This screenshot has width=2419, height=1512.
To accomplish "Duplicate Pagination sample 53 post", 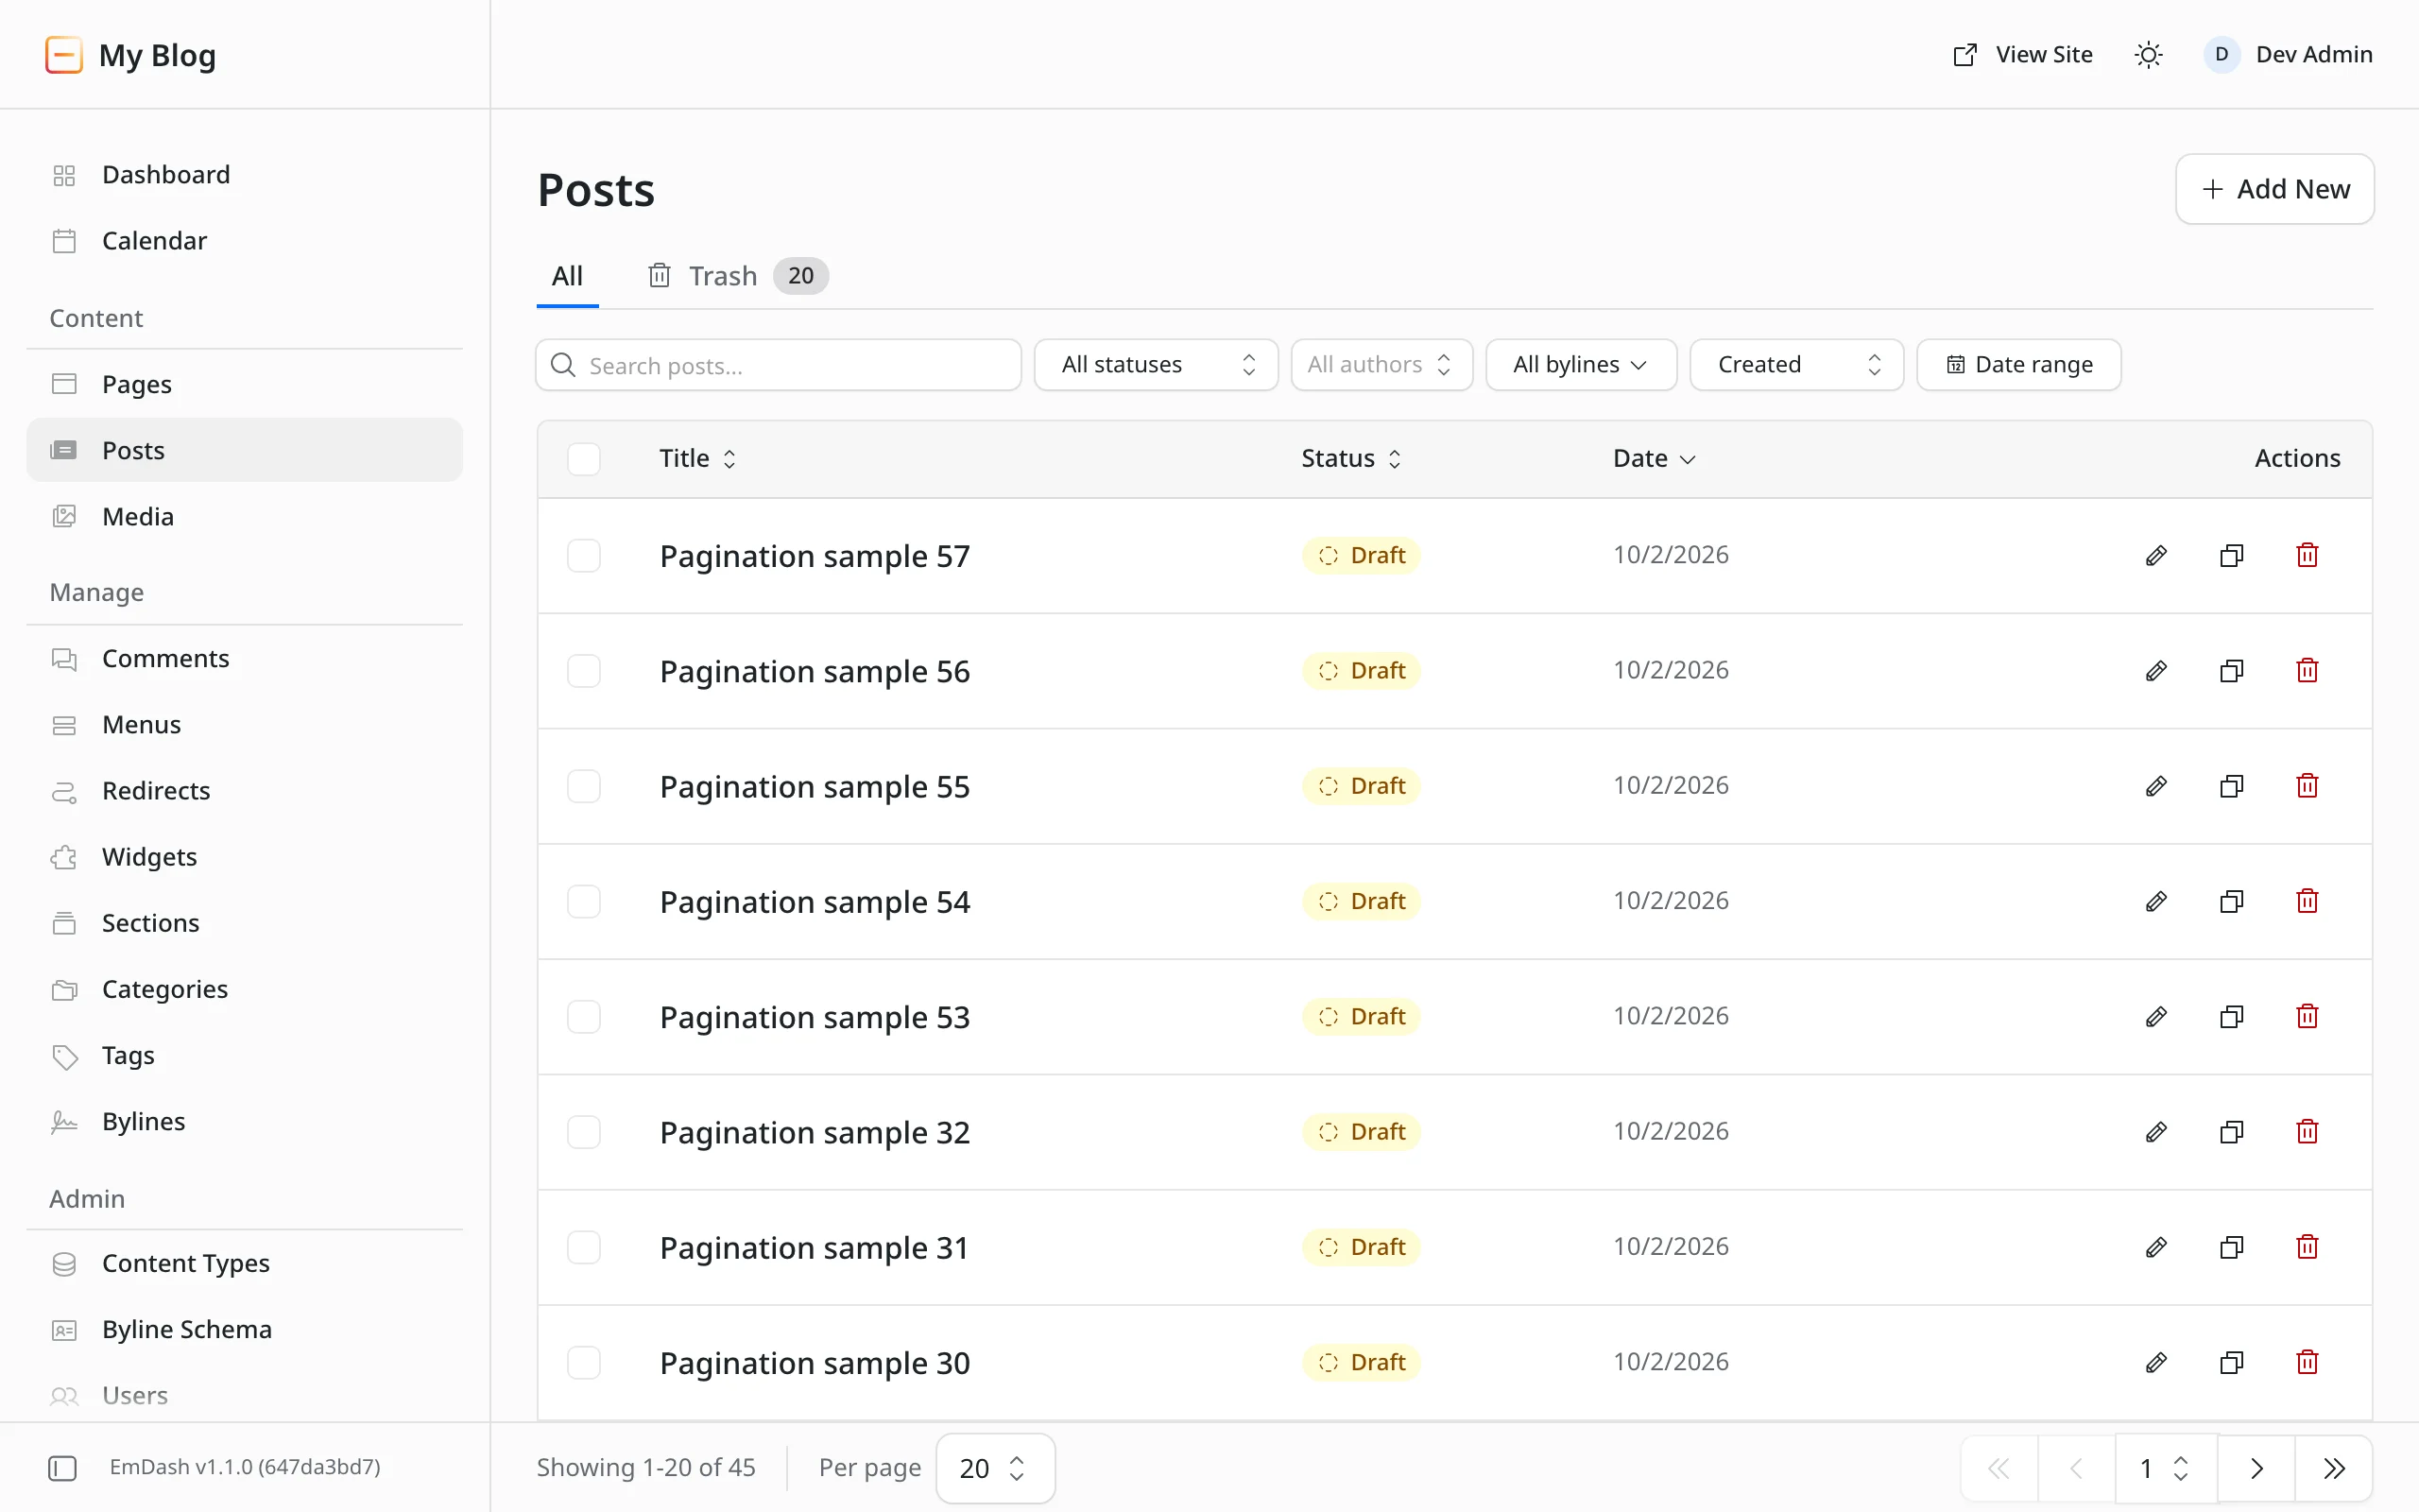I will click(2231, 1016).
